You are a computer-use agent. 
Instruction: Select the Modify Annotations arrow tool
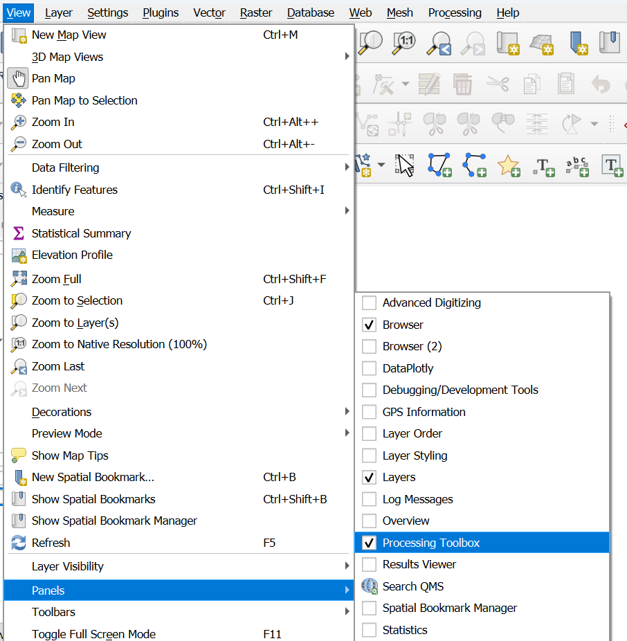tap(405, 165)
